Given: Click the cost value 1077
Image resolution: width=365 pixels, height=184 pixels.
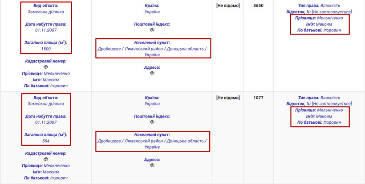Looking at the screenshot, I should [259, 98].
